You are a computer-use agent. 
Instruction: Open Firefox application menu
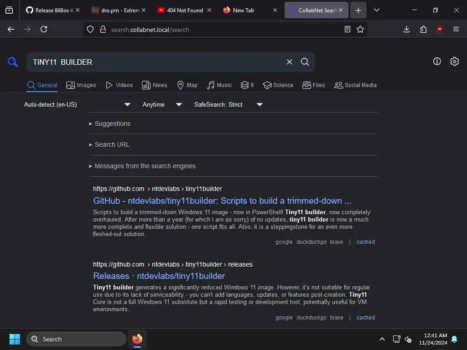coord(456,29)
